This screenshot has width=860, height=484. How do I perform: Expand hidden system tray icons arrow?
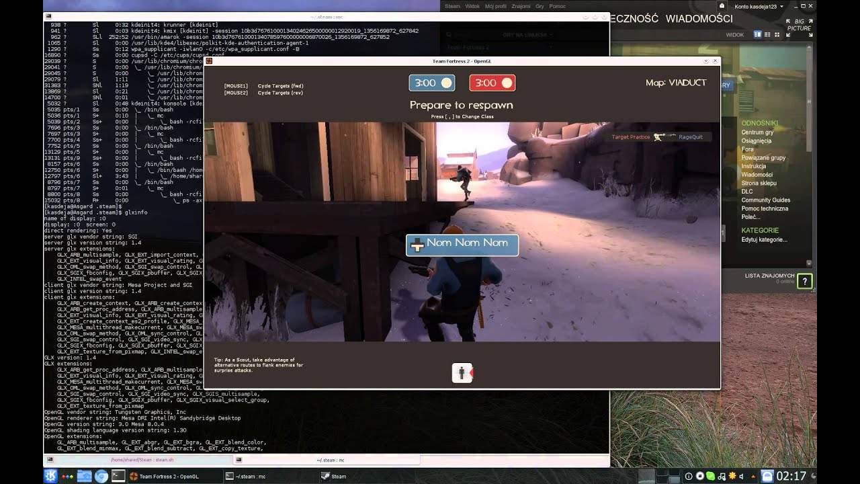pos(754,476)
